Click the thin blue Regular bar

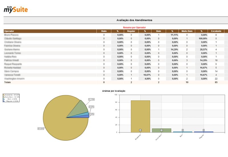203,132
